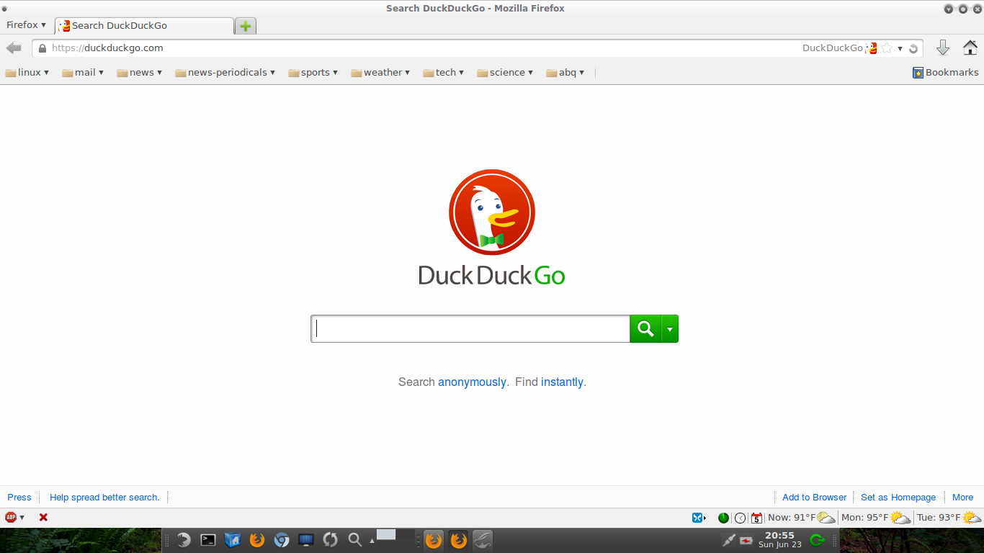
Task: Open a new tab with plus button
Action: click(246, 26)
